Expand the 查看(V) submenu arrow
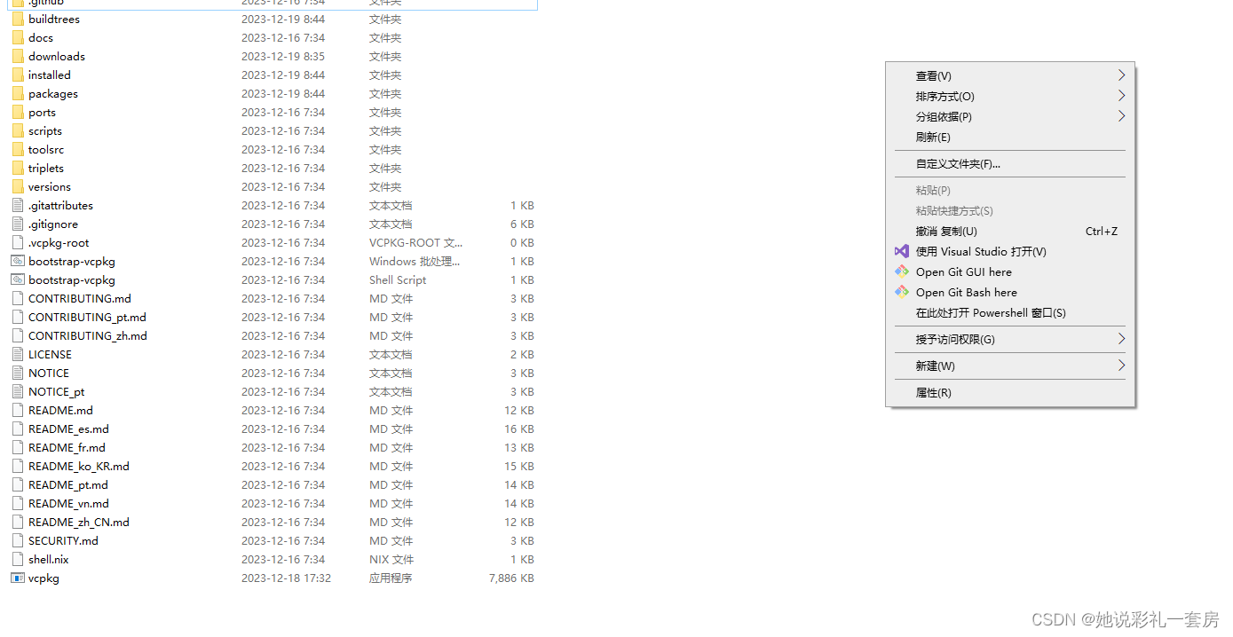The width and height of the screenshot is (1233, 637). [1120, 75]
